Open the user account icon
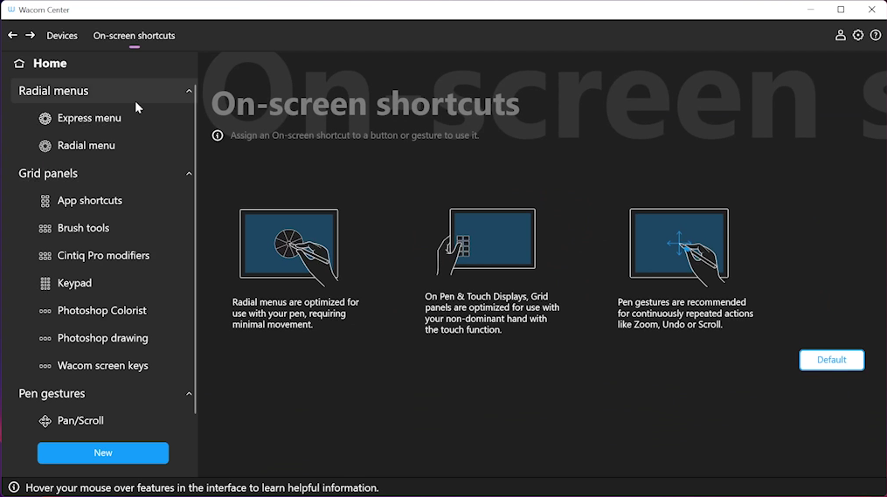The width and height of the screenshot is (887, 497). coord(840,35)
